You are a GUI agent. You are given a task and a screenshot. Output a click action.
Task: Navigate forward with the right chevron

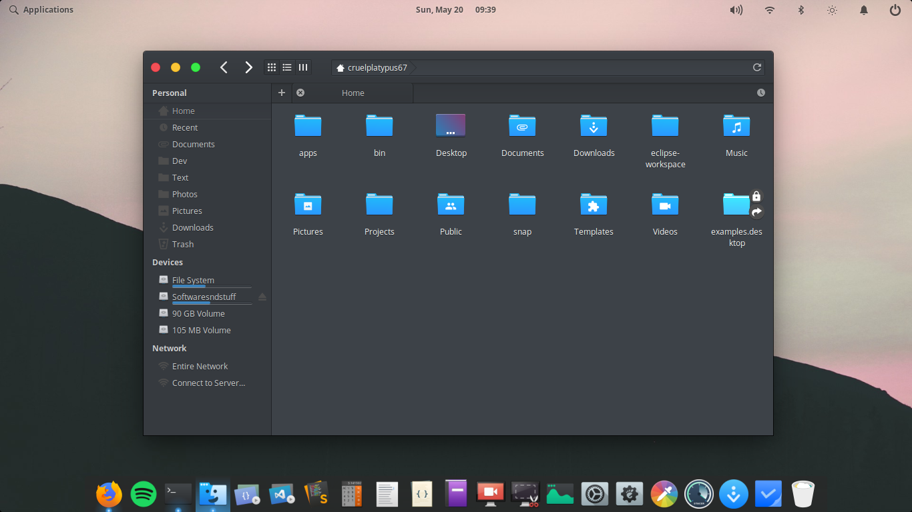[248, 67]
